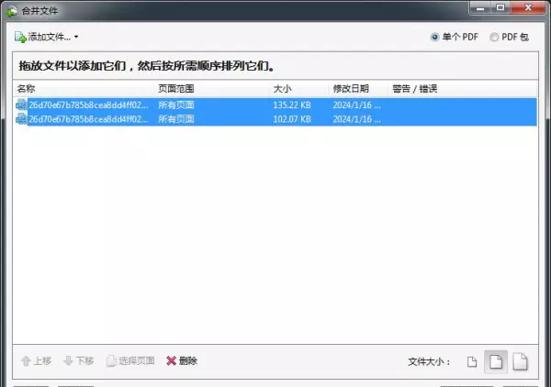
Task: Click the 下移 move down button
Action: point(78,360)
